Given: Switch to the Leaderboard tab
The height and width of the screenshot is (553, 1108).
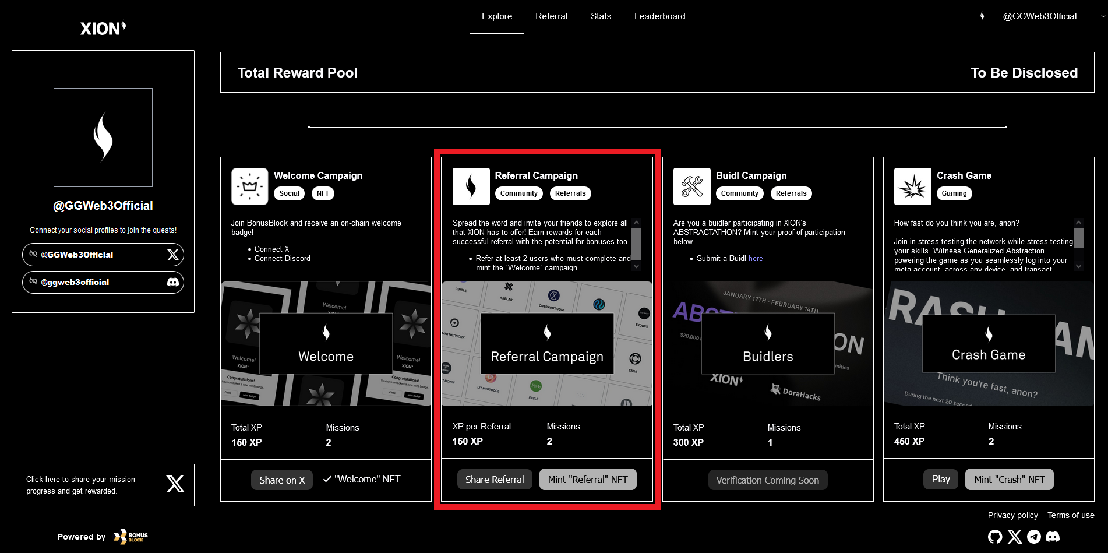Looking at the screenshot, I should pyautogui.click(x=659, y=16).
